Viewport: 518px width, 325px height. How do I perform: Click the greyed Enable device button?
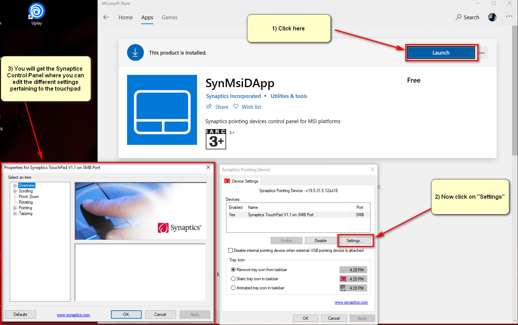pyautogui.click(x=286, y=241)
